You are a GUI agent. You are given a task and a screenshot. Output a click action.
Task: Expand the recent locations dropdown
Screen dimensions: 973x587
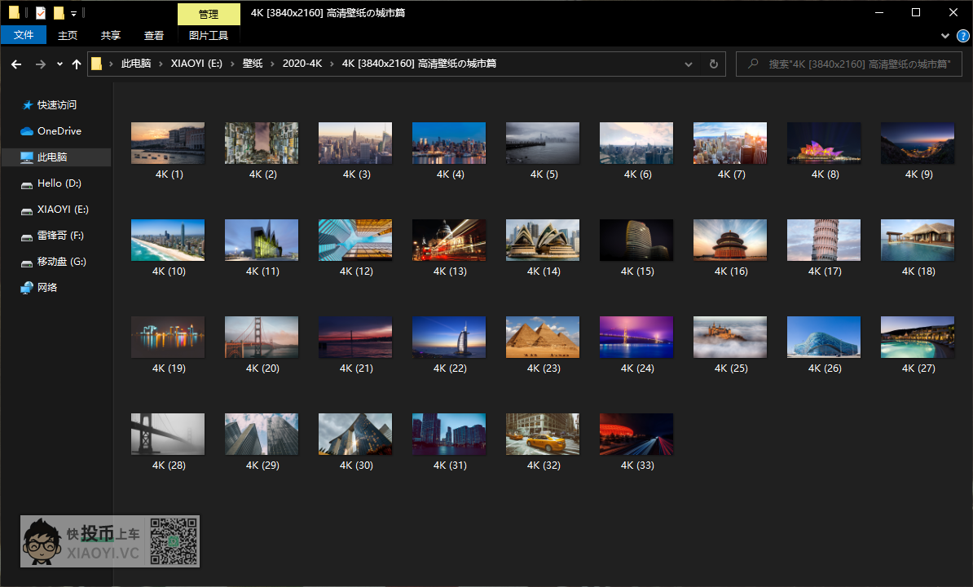tap(59, 64)
